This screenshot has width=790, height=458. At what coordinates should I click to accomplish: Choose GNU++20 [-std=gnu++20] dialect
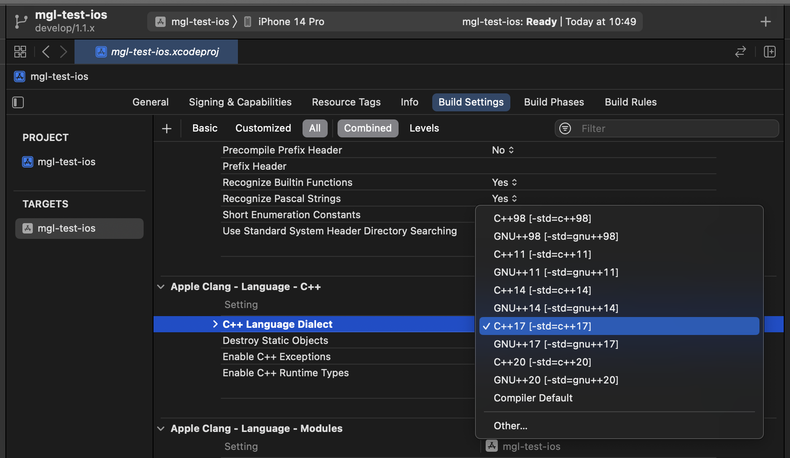point(619,380)
